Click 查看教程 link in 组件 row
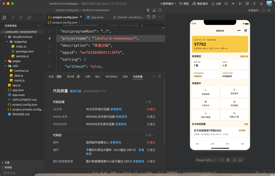The image size is (275, 176). 115,143
